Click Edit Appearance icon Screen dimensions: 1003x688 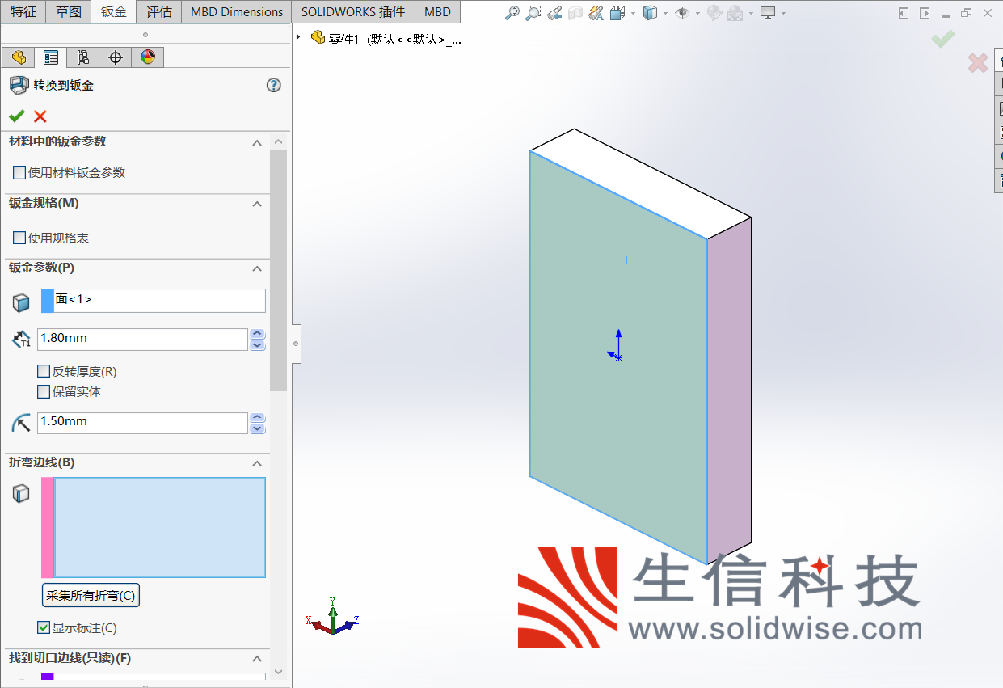[x=714, y=13]
